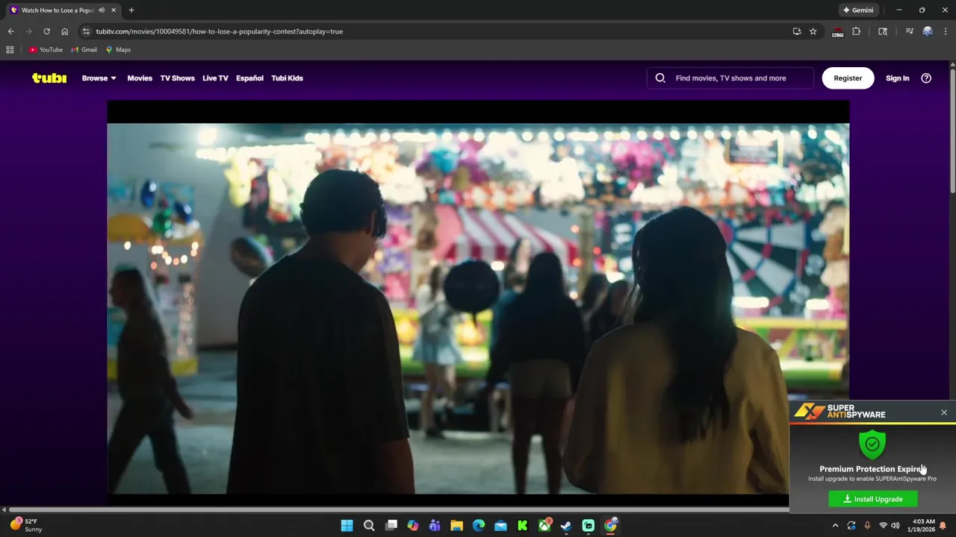Expand the Browse dropdown menu
The height and width of the screenshot is (537, 956).
pyautogui.click(x=99, y=78)
